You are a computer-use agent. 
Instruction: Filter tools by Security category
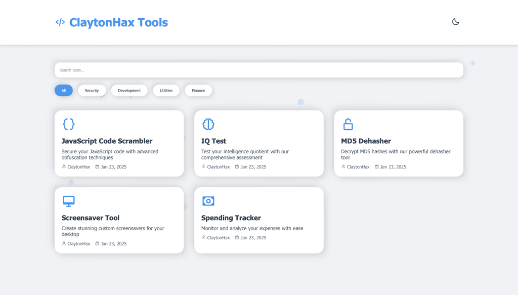tap(92, 91)
